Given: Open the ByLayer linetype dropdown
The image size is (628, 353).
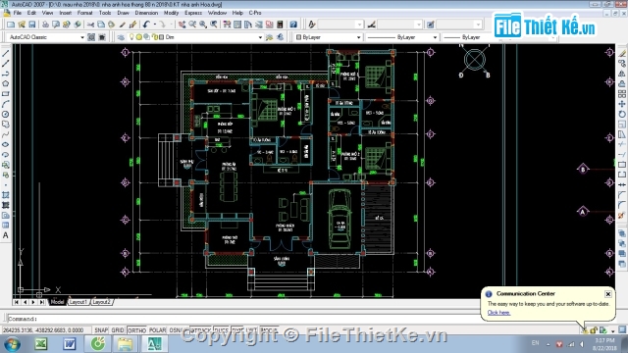Looking at the screenshot, I should 401,37.
